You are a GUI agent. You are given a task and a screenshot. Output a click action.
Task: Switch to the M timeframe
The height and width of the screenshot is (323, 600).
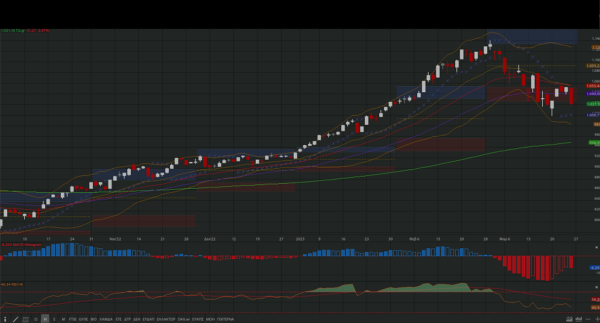pos(63,319)
